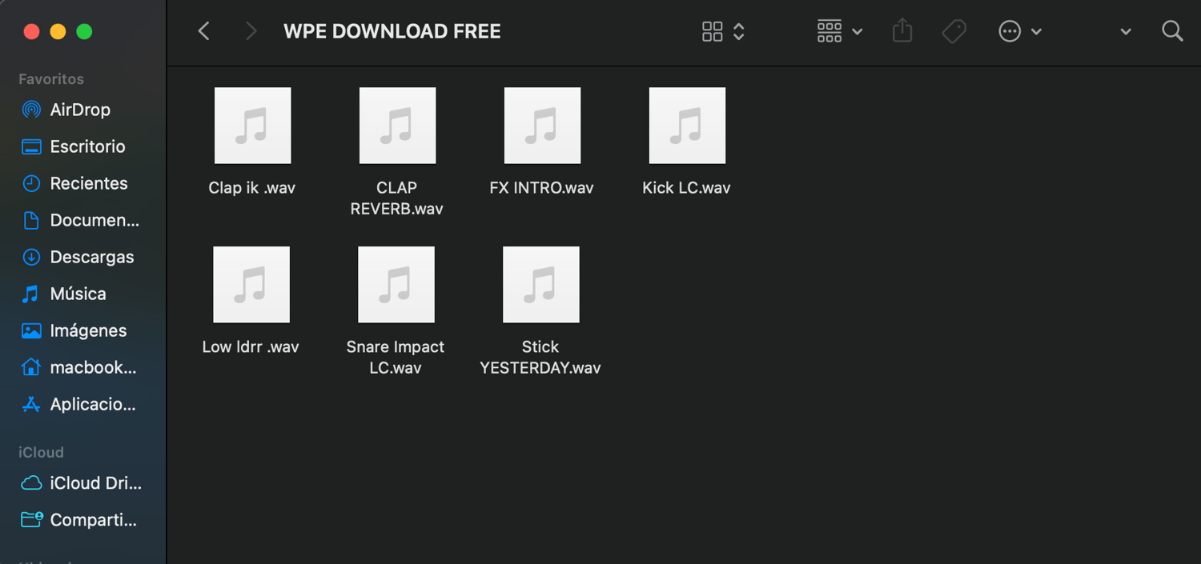The image size is (1201, 564).
Task: Select the Escritorio sidebar entry
Action: (x=78, y=146)
